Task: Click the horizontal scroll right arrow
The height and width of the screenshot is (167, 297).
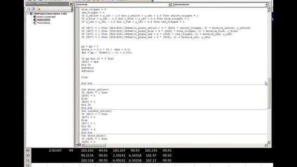Action: (x=265, y=145)
